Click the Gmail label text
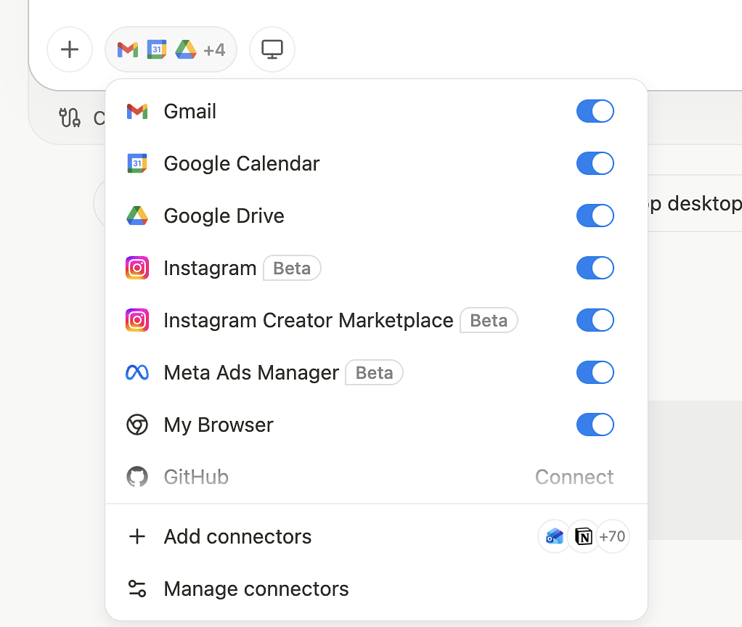This screenshot has width=742, height=627. [189, 112]
